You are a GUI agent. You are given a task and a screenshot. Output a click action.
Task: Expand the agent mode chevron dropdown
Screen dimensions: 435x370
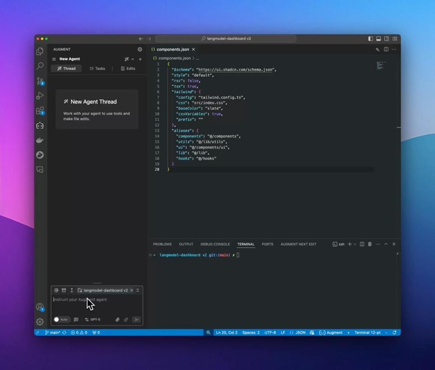tap(133, 59)
